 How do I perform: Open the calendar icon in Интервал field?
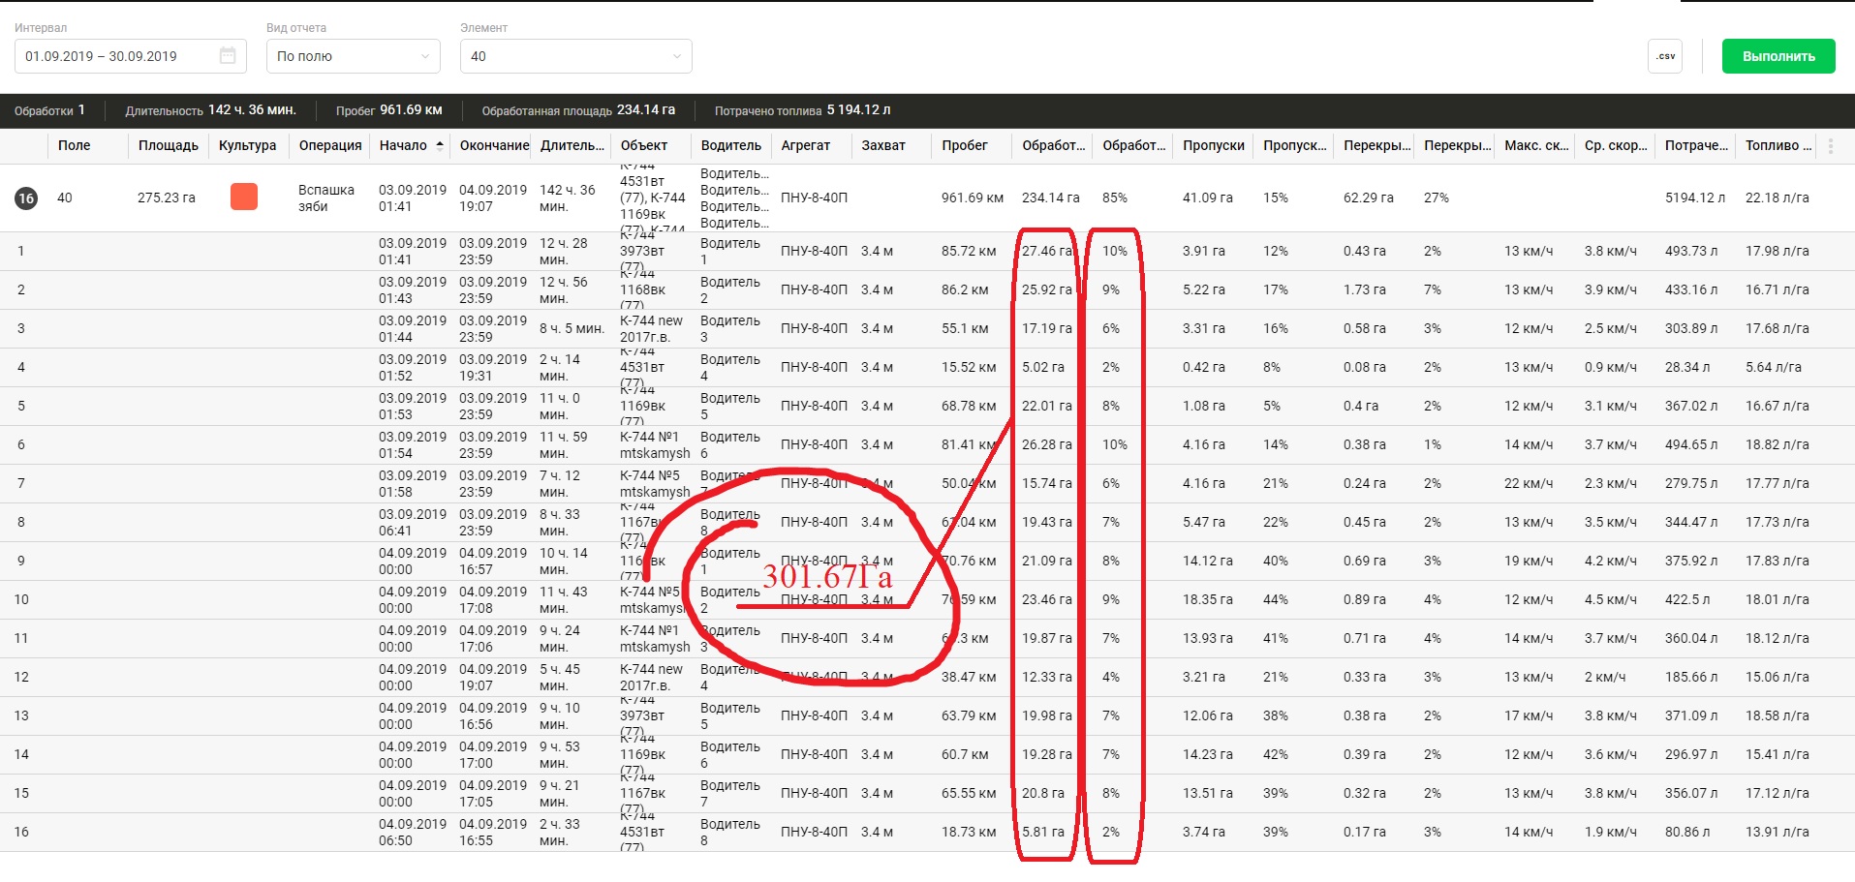(x=228, y=56)
